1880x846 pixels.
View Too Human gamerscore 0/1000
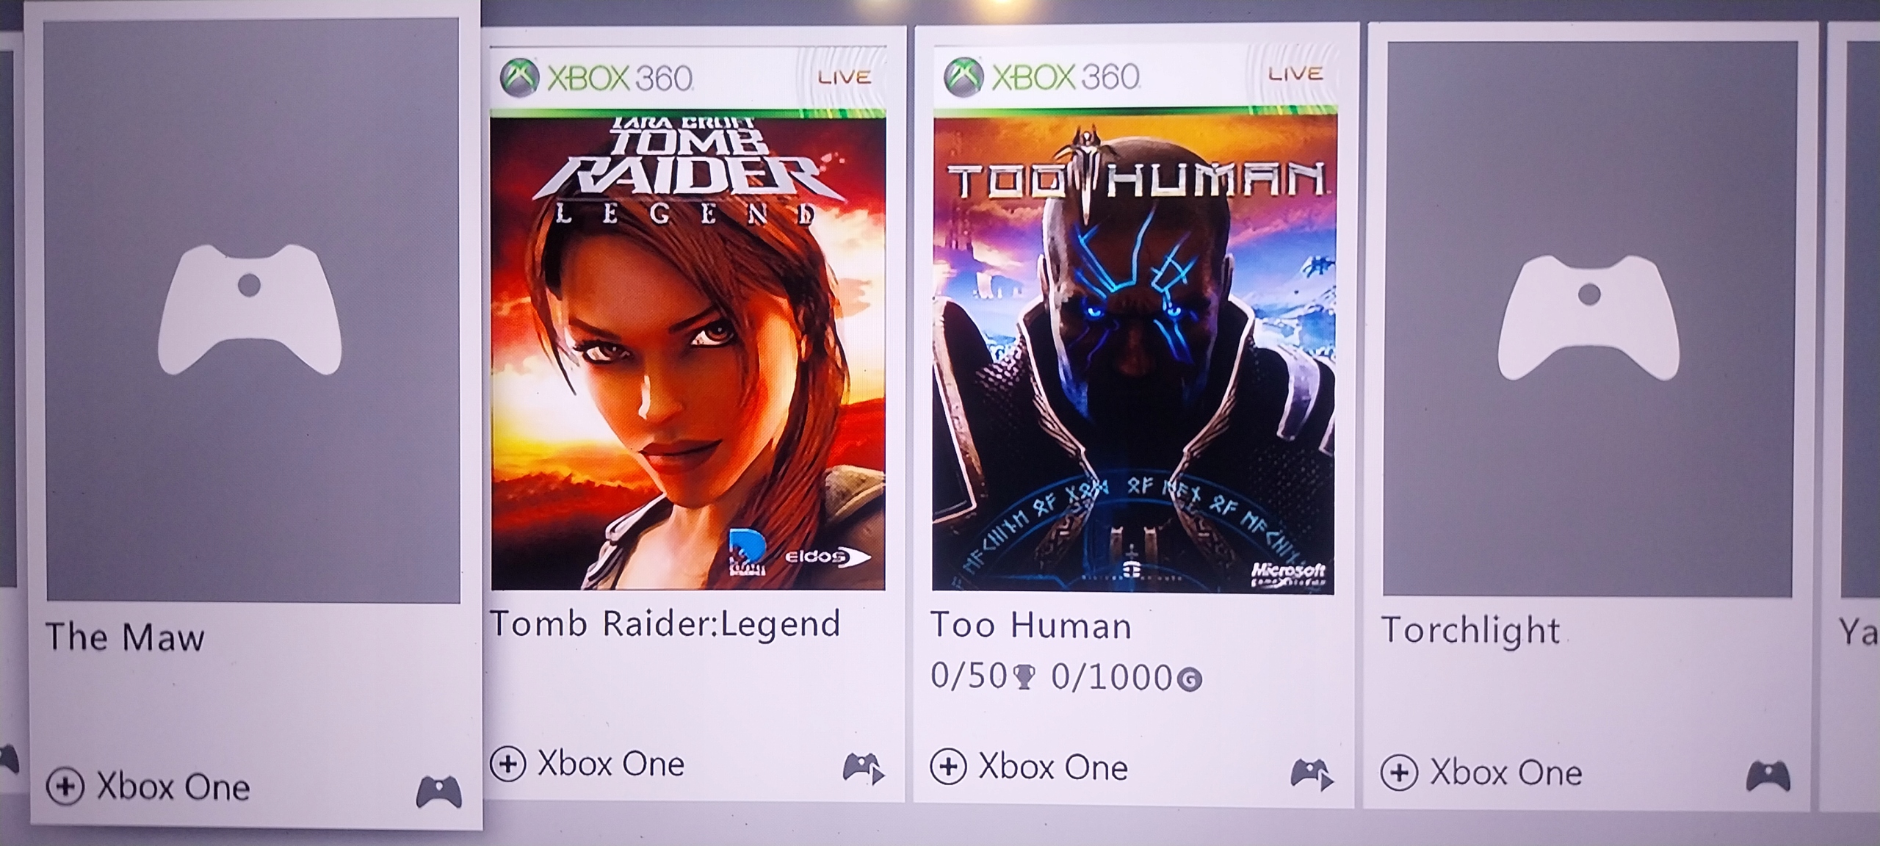pyautogui.click(x=1126, y=678)
